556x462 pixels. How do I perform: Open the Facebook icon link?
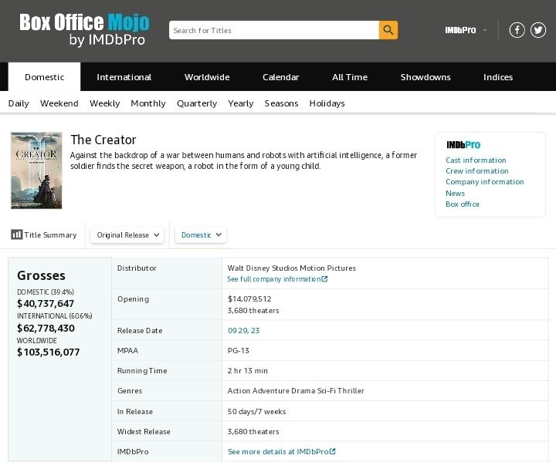pyautogui.click(x=517, y=30)
